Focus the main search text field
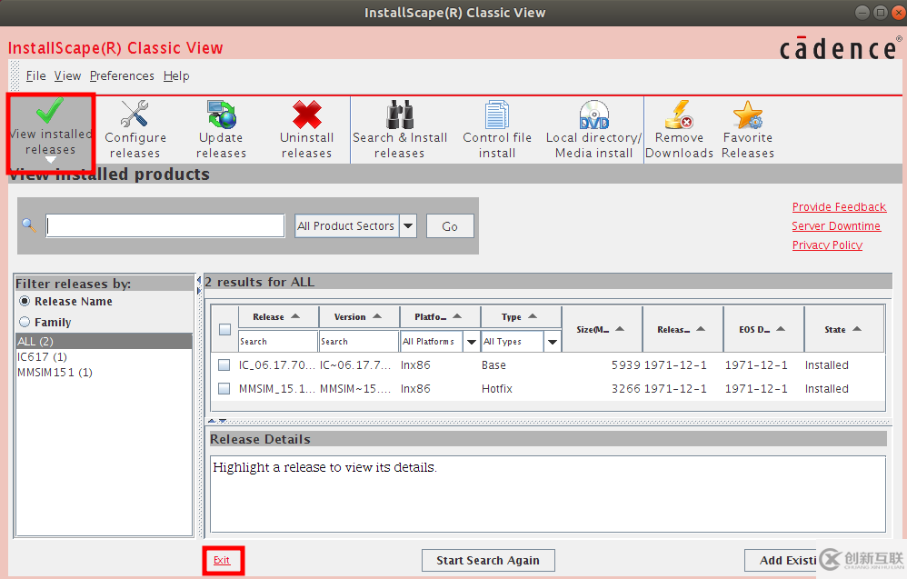 point(165,225)
